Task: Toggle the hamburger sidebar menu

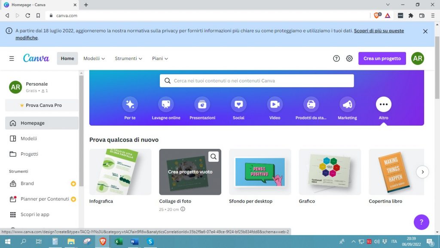Action: pyautogui.click(x=12, y=58)
